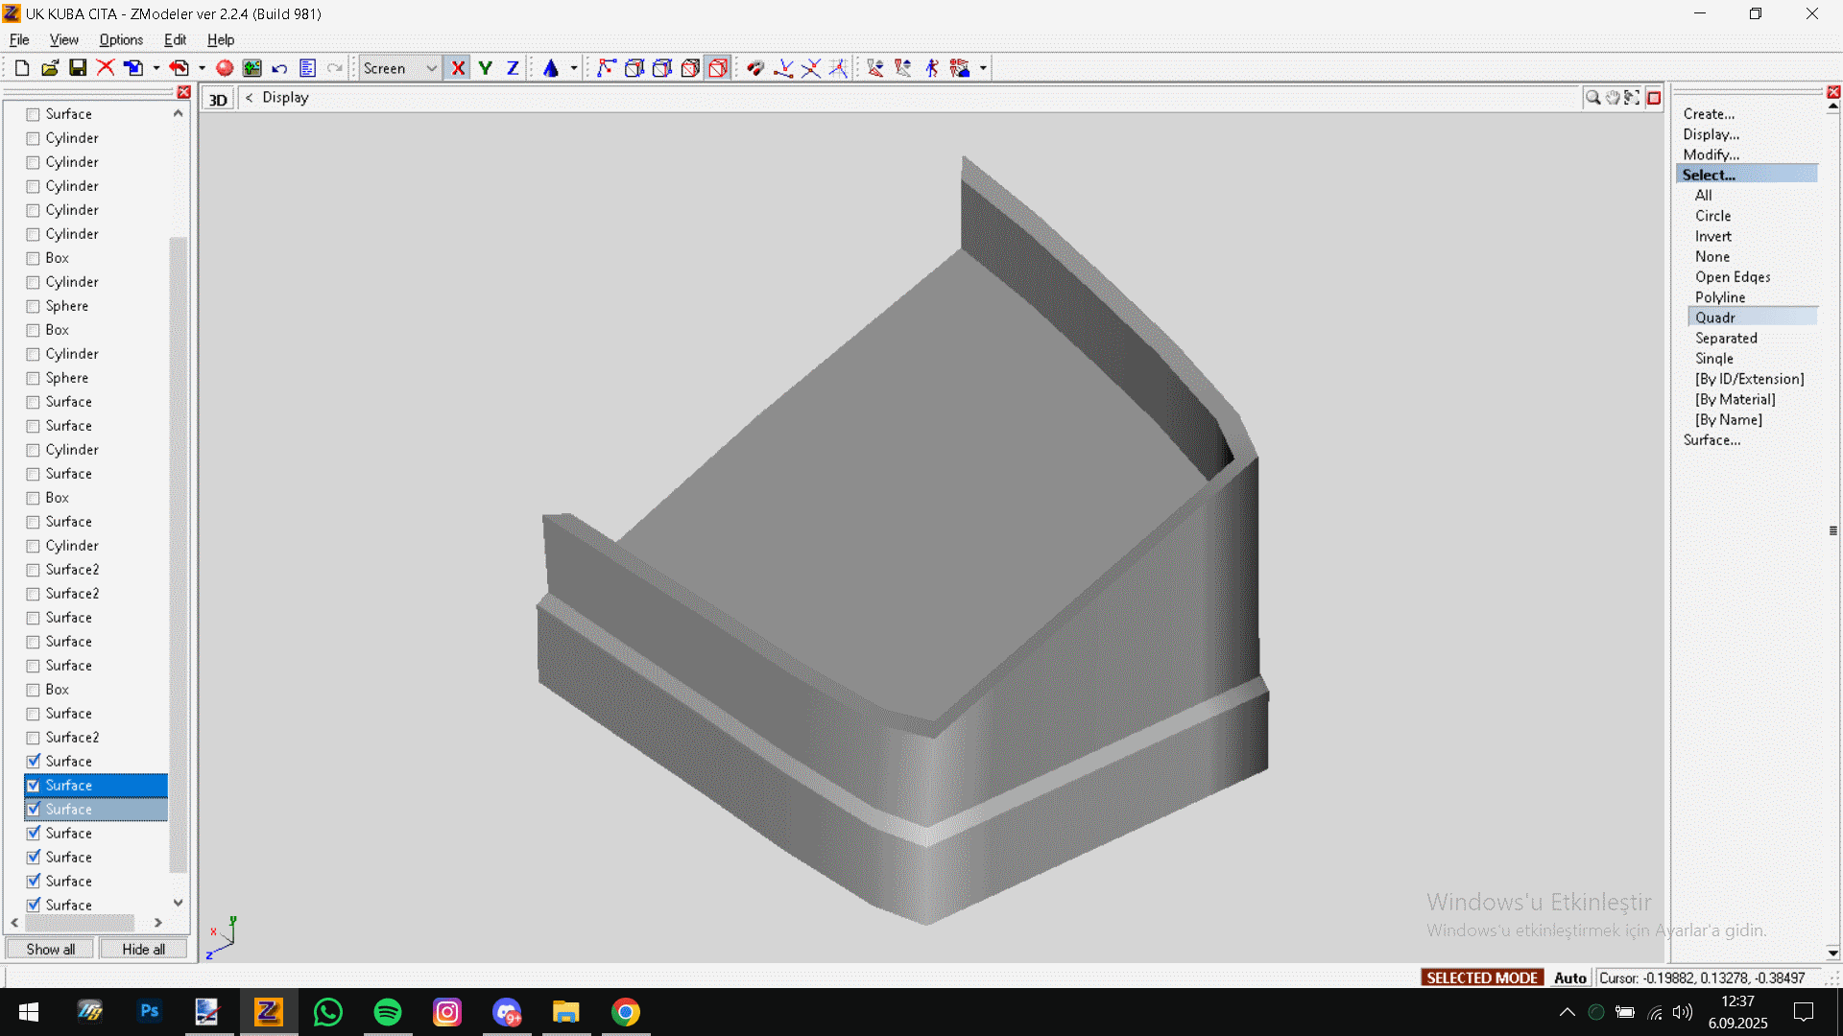The image size is (1843, 1036).
Task: Click the Save file toolbar icon
Action: click(x=78, y=68)
